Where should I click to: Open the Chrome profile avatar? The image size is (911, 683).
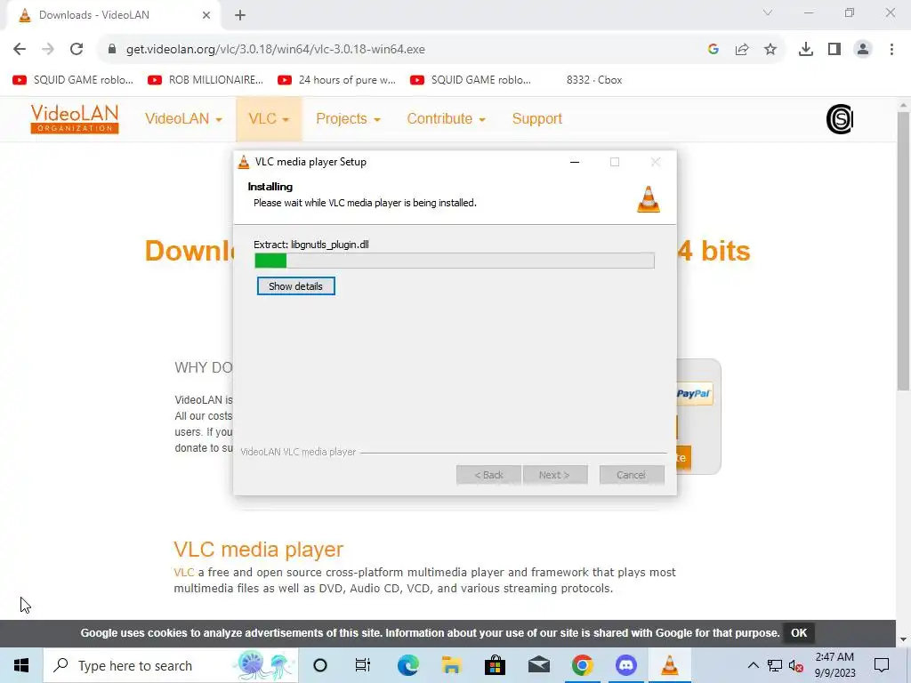pyautogui.click(x=863, y=50)
